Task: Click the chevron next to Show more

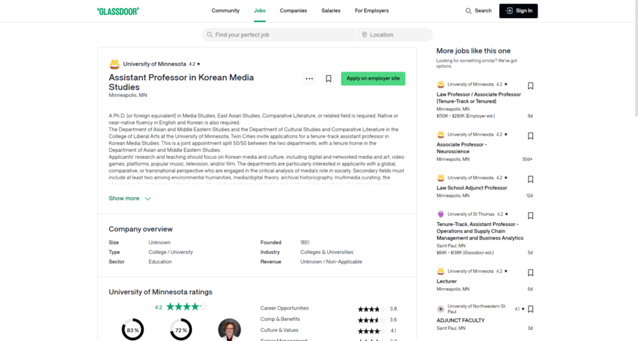Action: pos(148,199)
